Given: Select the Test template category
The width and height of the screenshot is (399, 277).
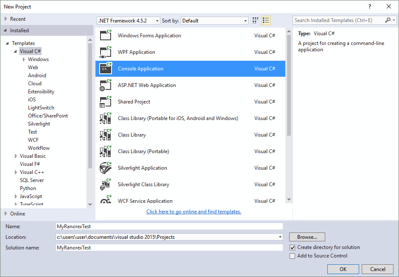Looking at the screenshot, I should click(x=32, y=132).
